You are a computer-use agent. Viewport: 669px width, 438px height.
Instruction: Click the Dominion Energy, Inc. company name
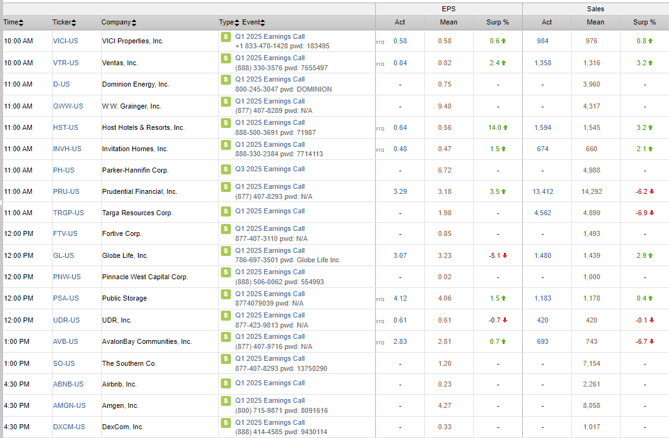[136, 84]
